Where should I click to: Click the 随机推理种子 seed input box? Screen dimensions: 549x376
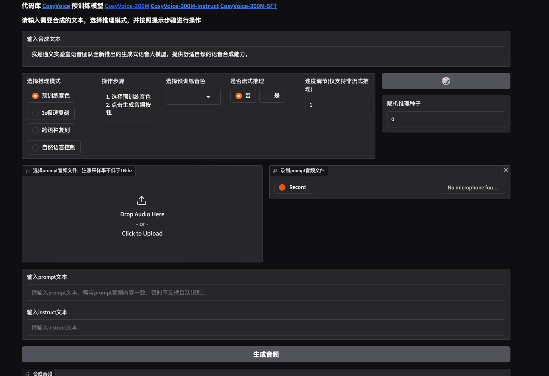pos(446,119)
